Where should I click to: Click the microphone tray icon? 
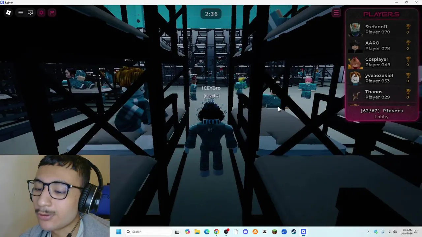click(x=383, y=232)
